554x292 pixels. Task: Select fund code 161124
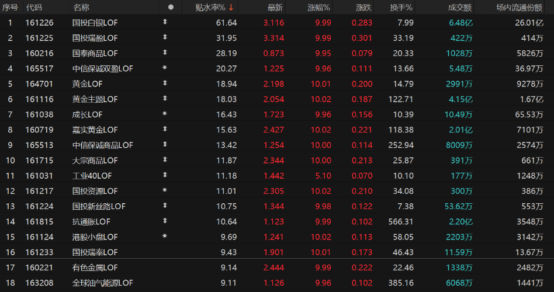click(x=39, y=237)
